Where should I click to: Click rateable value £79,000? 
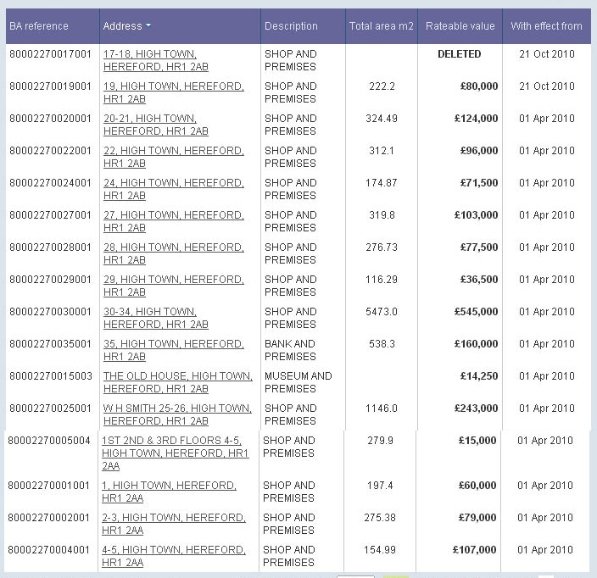477,518
